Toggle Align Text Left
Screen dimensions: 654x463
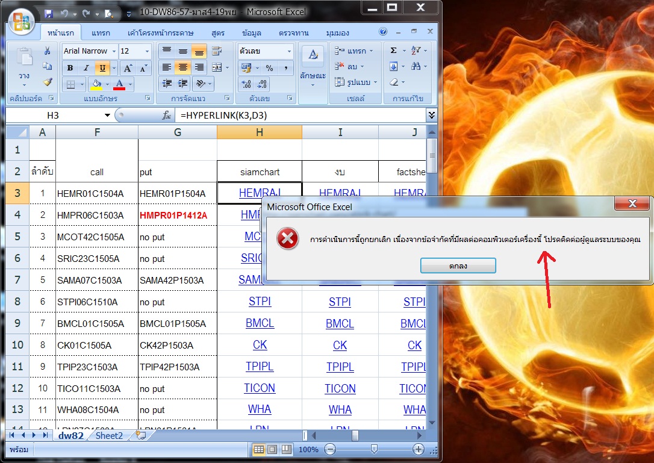coord(167,67)
